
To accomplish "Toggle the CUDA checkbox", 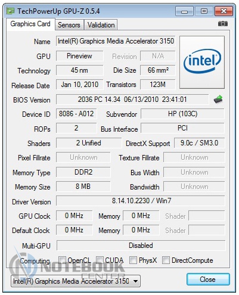I will click(100, 260).
